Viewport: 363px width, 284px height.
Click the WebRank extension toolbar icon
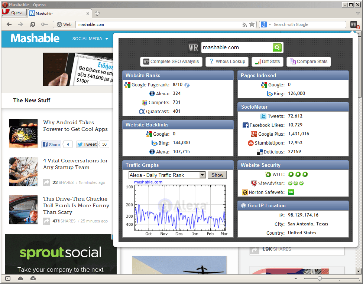pyautogui.click(x=354, y=24)
